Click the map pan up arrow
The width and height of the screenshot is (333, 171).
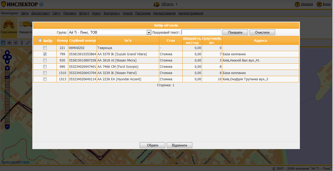pos(7,52)
